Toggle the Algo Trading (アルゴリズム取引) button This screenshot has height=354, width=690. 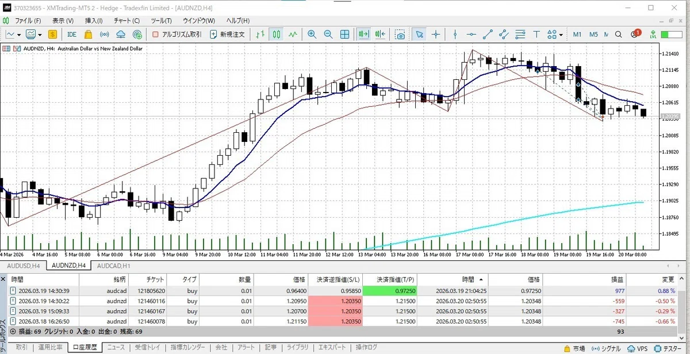click(x=177, y=34)
